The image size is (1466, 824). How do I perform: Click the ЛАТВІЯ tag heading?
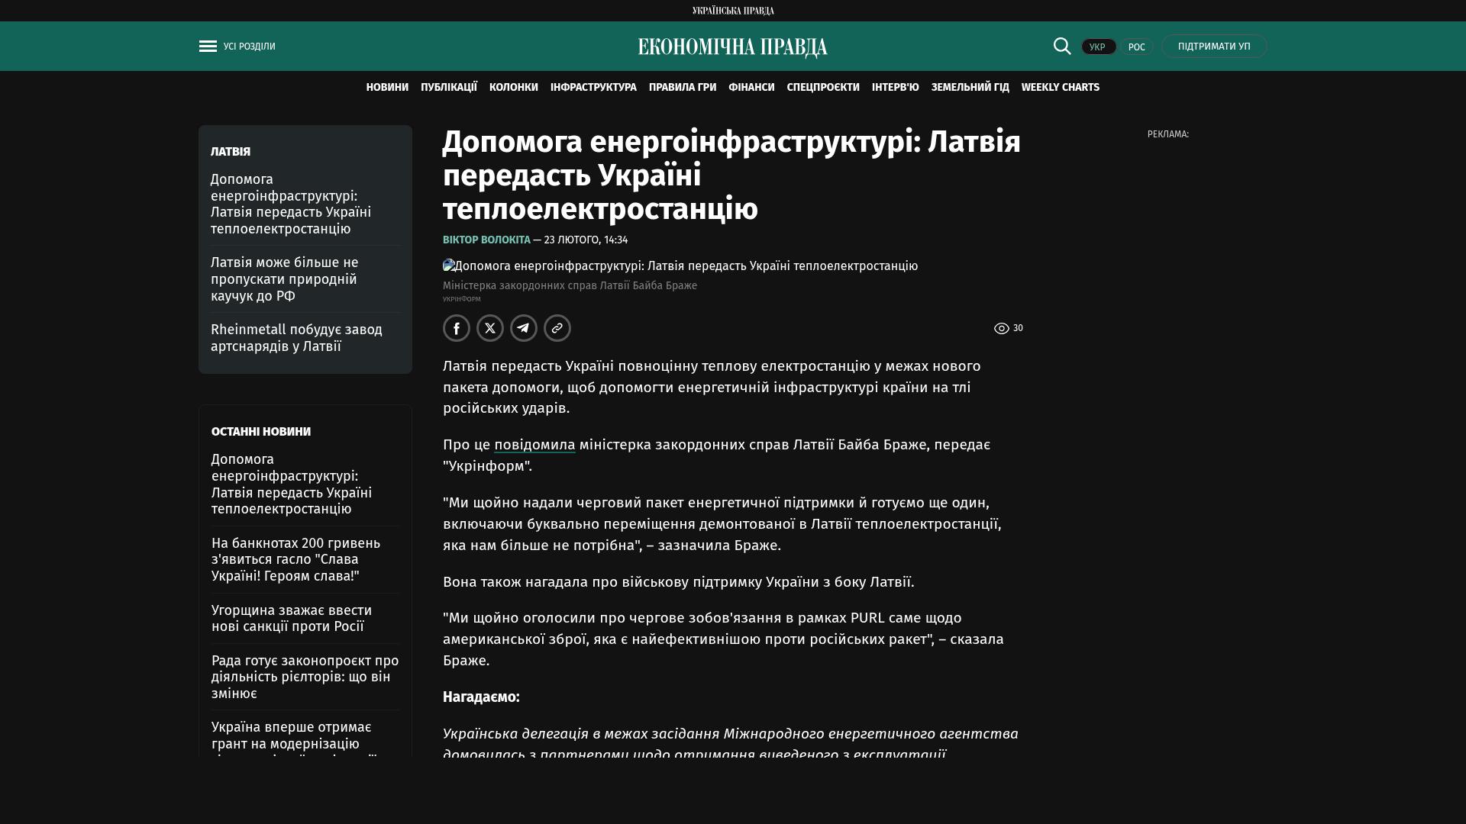point(231,152)
